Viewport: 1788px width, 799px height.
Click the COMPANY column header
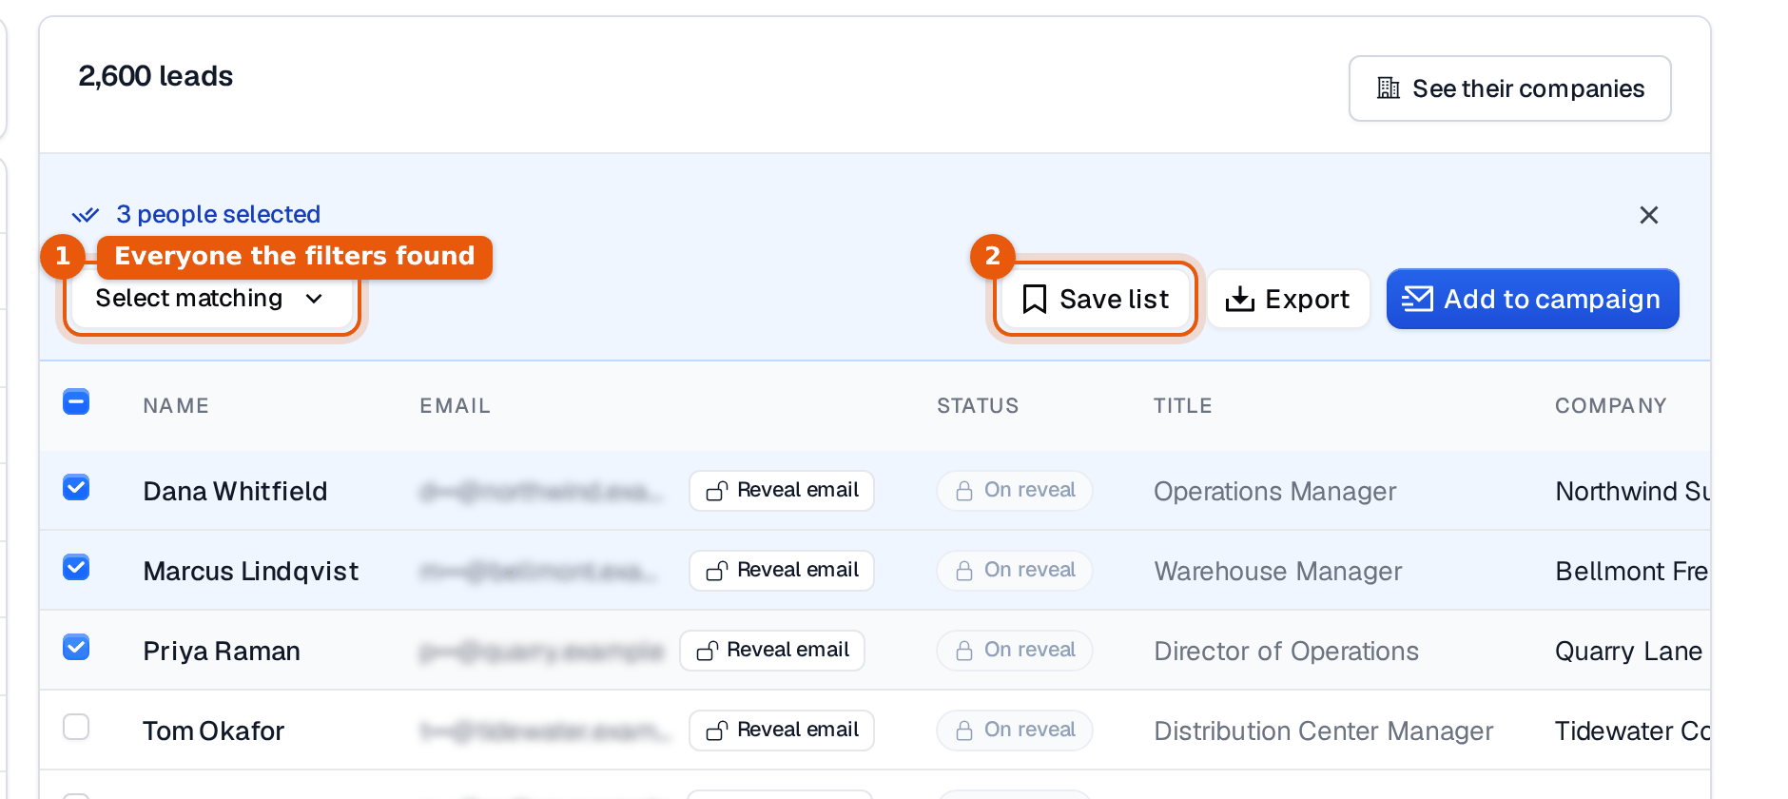pyautogui.click(x=1611, y=406)
